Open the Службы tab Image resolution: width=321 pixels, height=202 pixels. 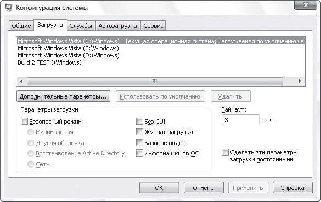81,26
